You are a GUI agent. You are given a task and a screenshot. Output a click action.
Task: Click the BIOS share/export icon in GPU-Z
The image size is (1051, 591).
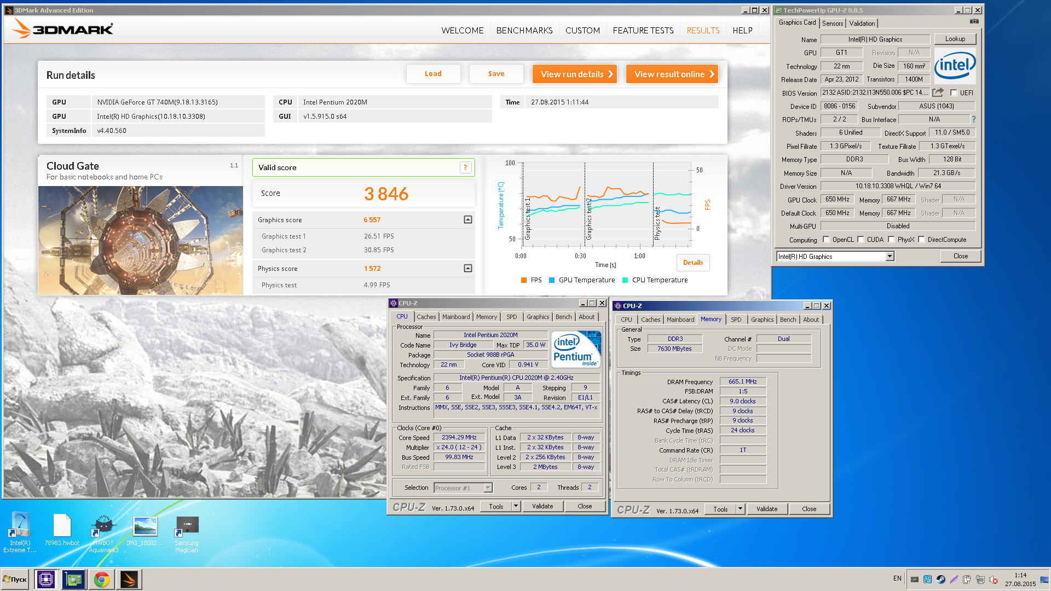(938, 92)
